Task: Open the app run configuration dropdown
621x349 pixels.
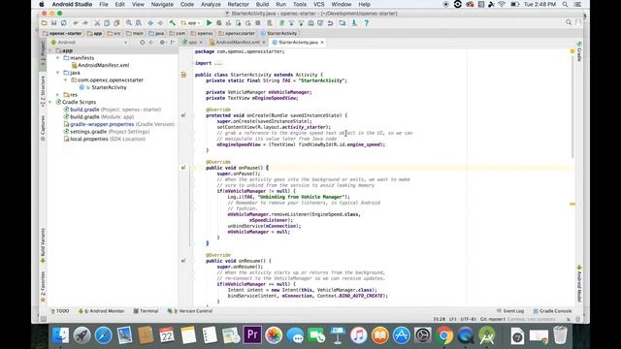Action: click(x=191, y=23)
